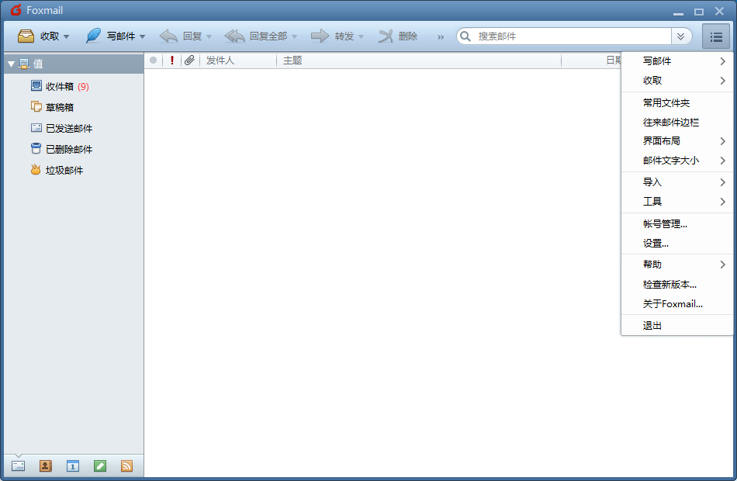Toggle 往来邮件边栏 in the menu
Image resolution: width=737 pixels, height=481 pixels.
point(676,123)
